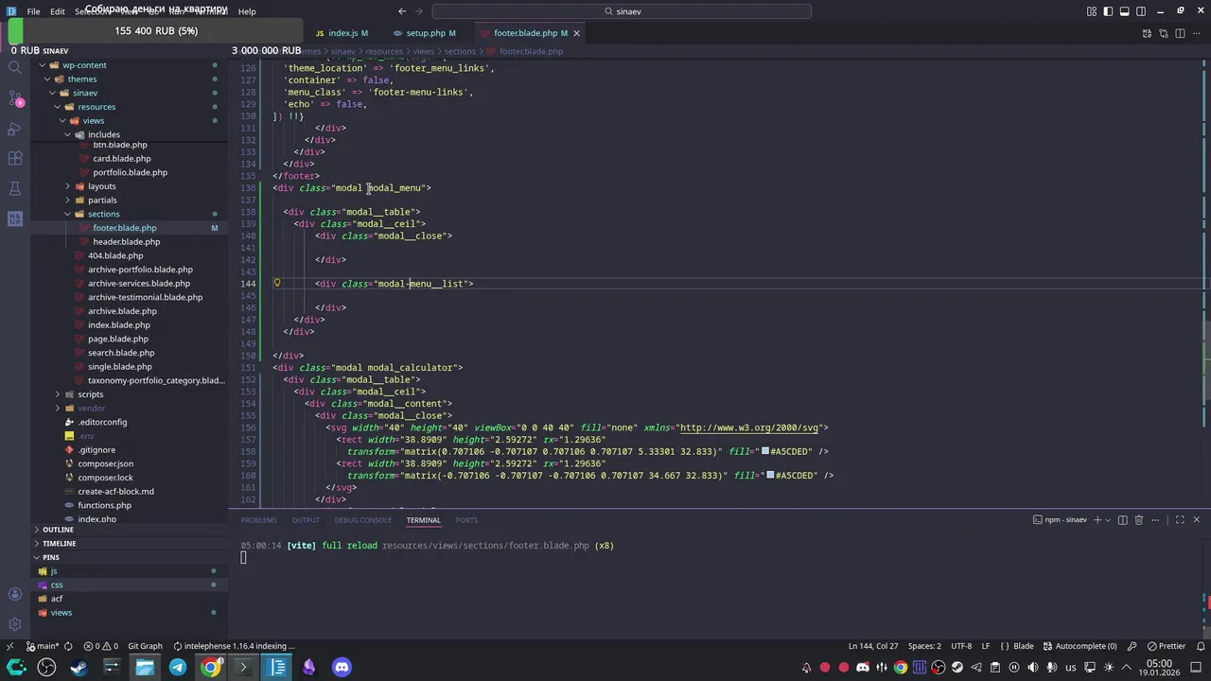Image resolution: width=1211 pixels, height=681 pixels.
Task: Switch to the PORTS panel tab
Action: [x=466, y=520]
